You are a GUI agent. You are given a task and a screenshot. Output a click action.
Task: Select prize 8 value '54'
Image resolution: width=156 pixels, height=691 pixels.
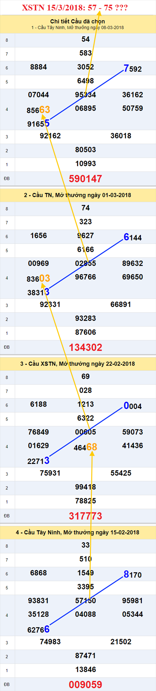click(85, 39)
